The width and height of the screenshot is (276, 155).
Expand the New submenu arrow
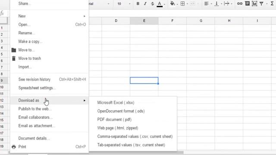coord(85,16)
